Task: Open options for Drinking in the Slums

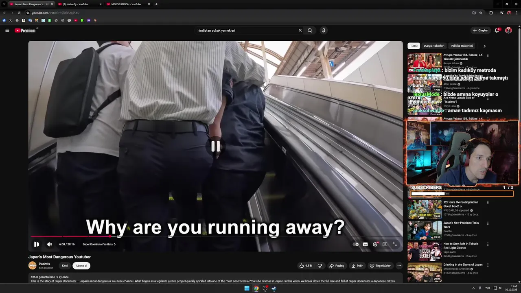Action: [x=488, y=265]
